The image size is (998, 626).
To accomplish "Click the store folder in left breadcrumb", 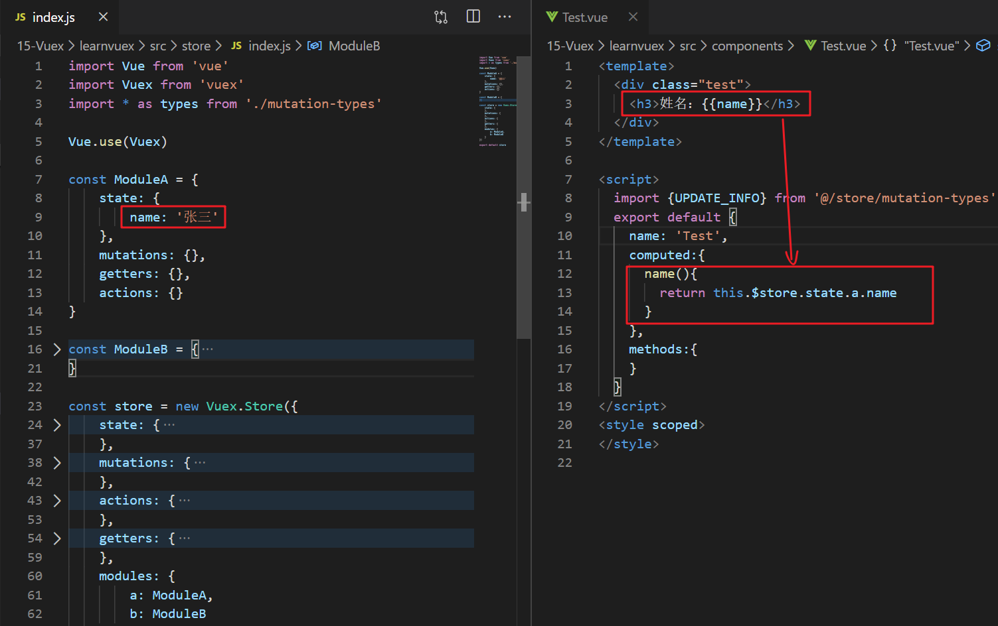I will 196,46.
